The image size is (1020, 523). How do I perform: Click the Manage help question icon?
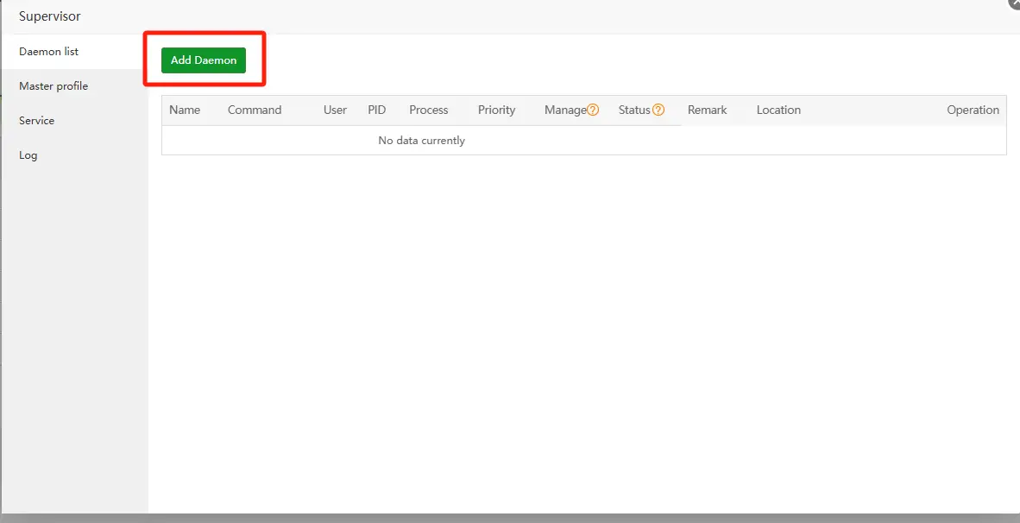593,110
